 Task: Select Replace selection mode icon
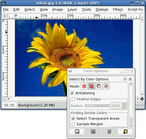pyautogui.click(x=84, y=86)
